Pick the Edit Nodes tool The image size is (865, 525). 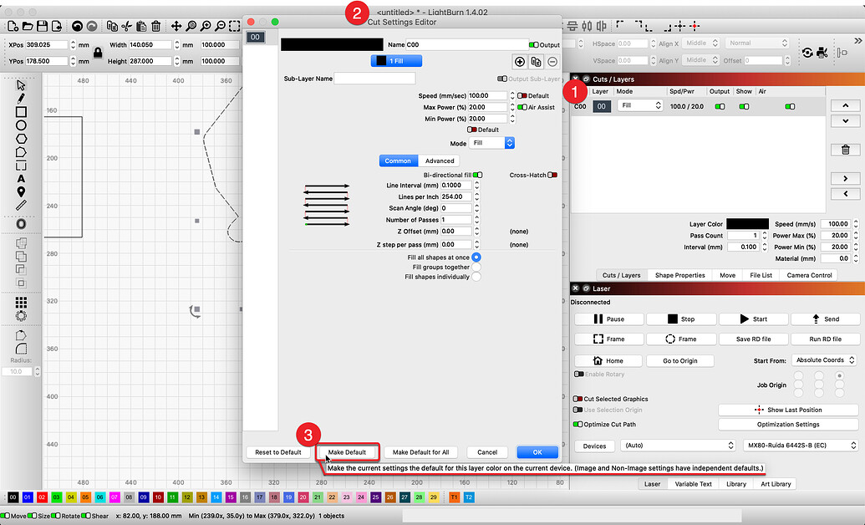20,165
